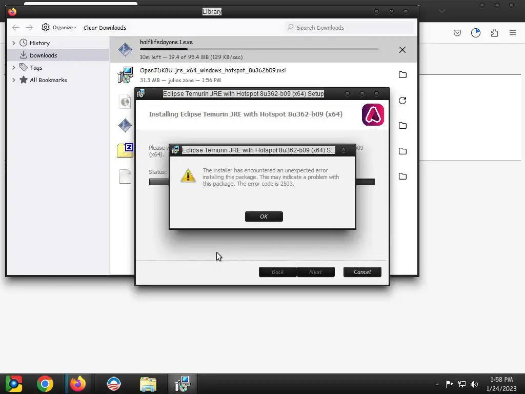Click the Start button on taskbar

point(14,384)
